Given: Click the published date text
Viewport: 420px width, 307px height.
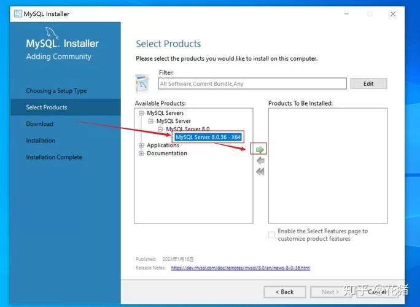Looking at the screenshot, I should click(x=178, y=259).
